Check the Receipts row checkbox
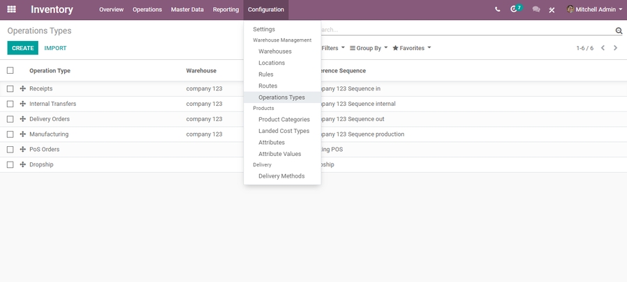The width and height of the screenshot is (627, 282). click(x=10, y=88)
